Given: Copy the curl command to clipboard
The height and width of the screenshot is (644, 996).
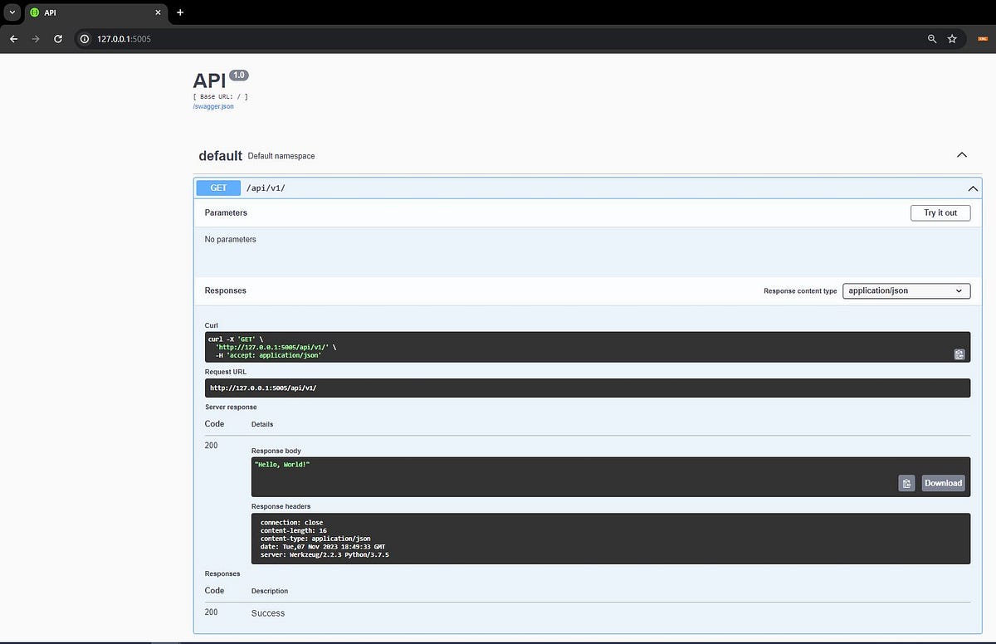Looking at the screenshot, I should click(x=959, y=354).
